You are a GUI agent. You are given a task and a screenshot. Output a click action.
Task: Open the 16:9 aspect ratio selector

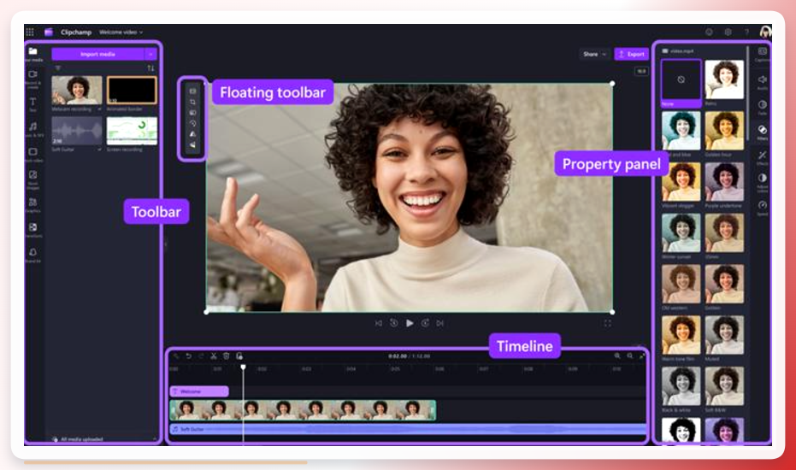pos(641,71)
